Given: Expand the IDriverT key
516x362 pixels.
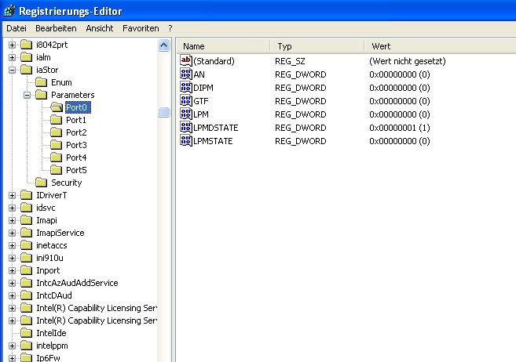Looking at the screenshot, I should [x=13, y=196].
